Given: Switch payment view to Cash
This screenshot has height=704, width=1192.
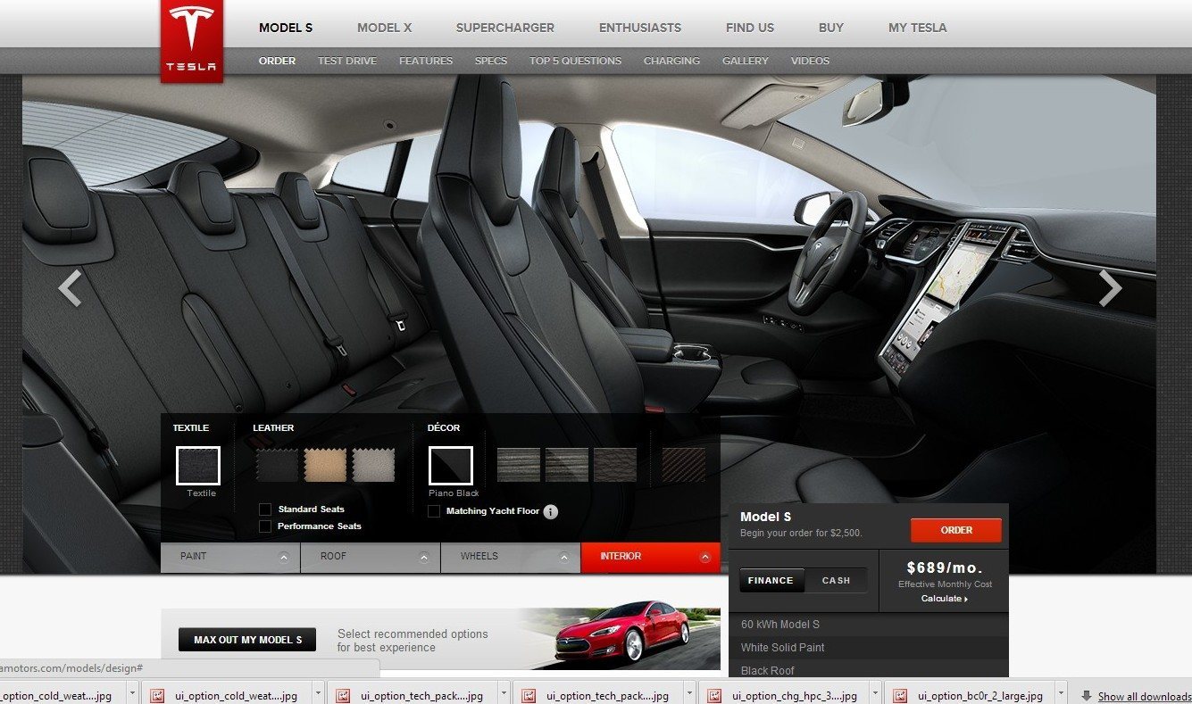Looking at the screenshot, I should point(836,580).
